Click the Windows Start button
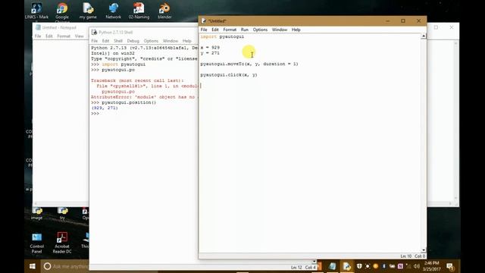Viewport: 485px width, 273px height. click(x=32, y=266)
